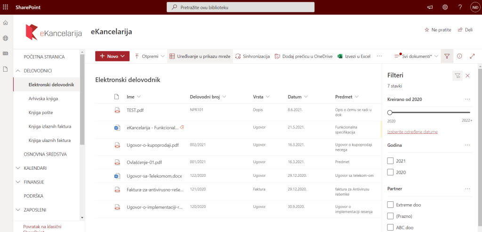Click the Kreirano od 2020 slider handle

(390, 112)
